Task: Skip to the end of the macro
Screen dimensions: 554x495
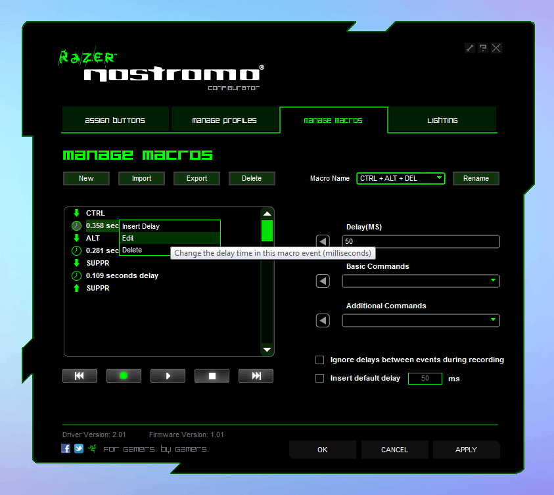Action: point(256,375)
